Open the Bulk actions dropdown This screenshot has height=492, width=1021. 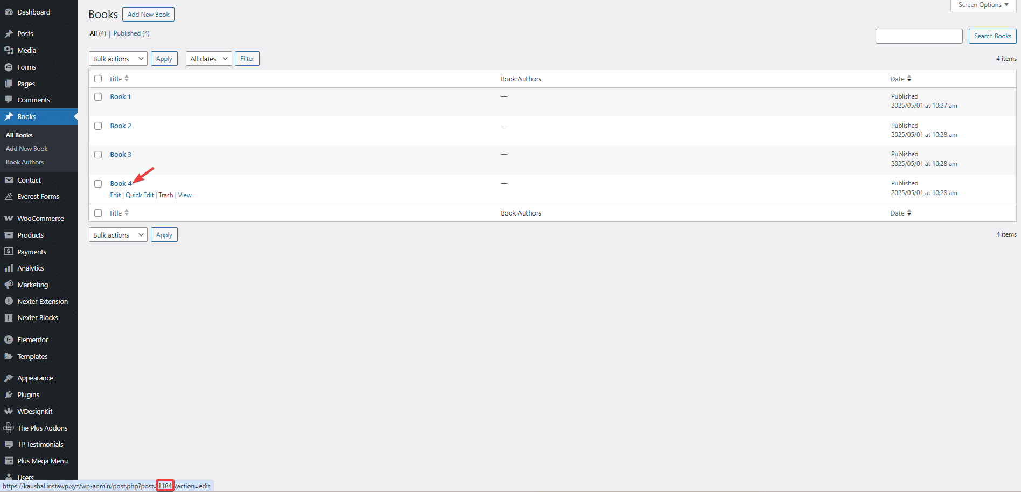[117, 58]
